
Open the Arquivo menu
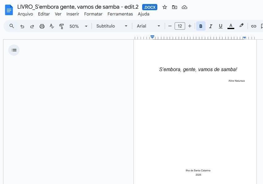tap(25, 14)
